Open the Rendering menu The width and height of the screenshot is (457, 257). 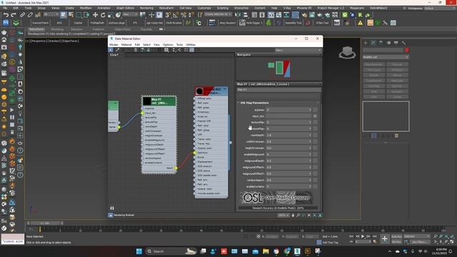pyautogui.click(x=146, y=8)
